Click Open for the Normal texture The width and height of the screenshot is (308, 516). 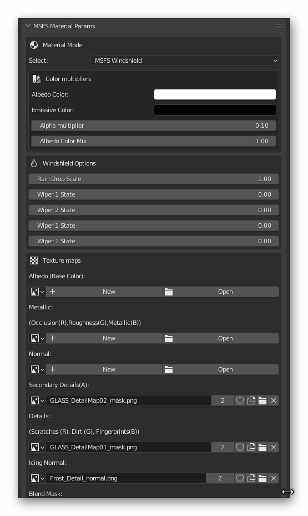(220, 369)
